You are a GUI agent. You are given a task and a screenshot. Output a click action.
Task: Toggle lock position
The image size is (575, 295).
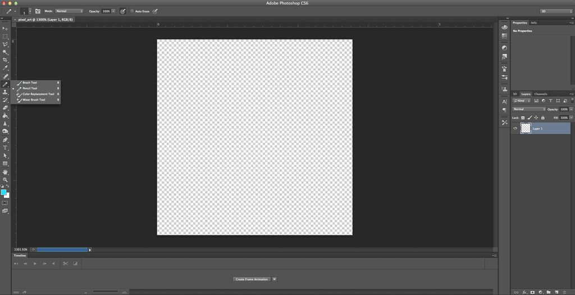536,118
